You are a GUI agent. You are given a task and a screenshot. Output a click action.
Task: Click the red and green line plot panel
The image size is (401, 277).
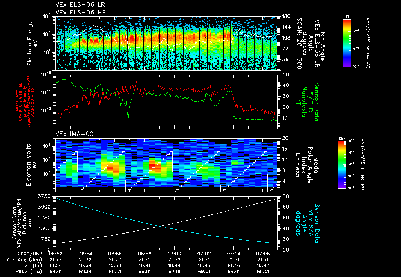(166, 102)
